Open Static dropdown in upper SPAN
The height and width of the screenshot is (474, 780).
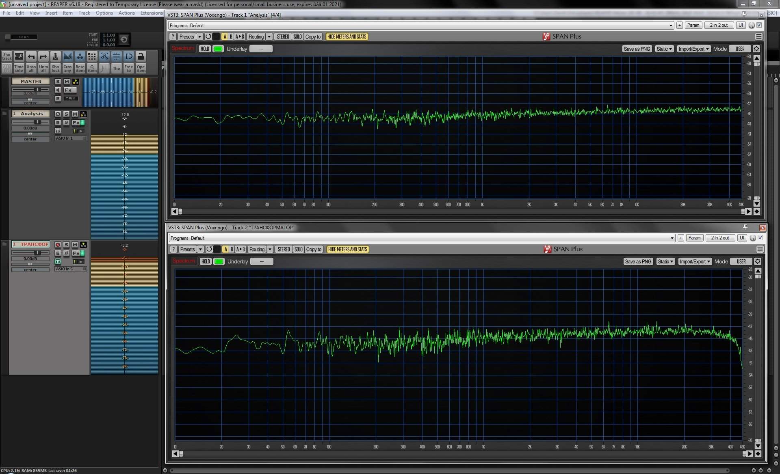(664, 49)
